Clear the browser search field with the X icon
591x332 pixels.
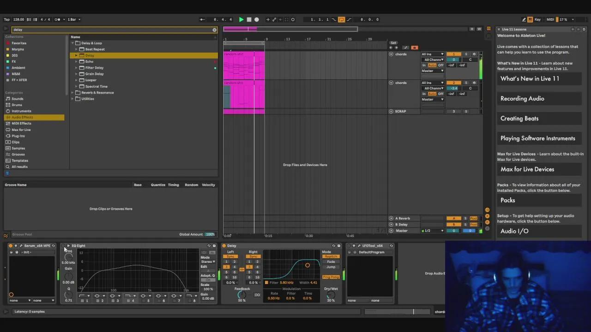(x=214, y=30)
